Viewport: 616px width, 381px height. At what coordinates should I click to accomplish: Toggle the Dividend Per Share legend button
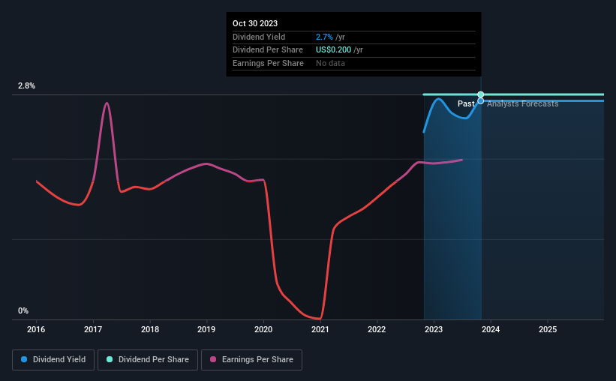tap(148, 360)
